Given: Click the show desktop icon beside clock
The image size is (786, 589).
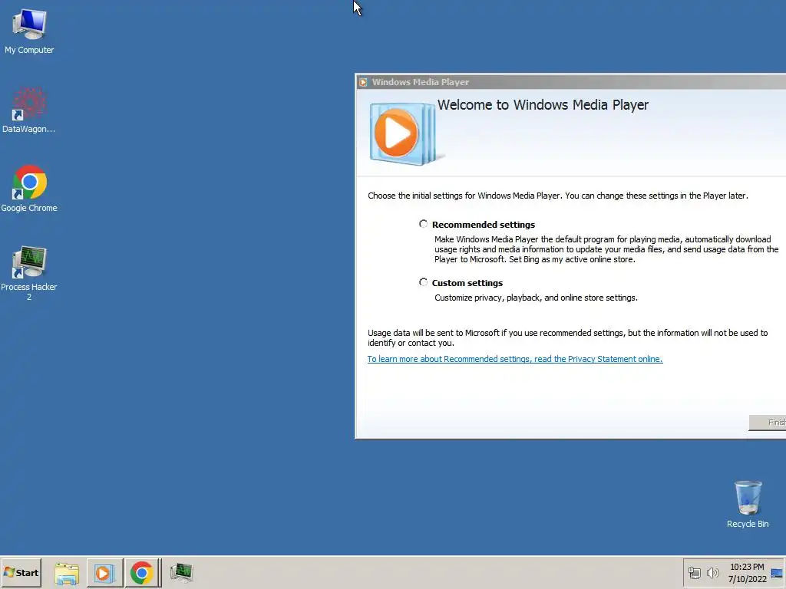Looking at the screenshot, I should [777, 573].
